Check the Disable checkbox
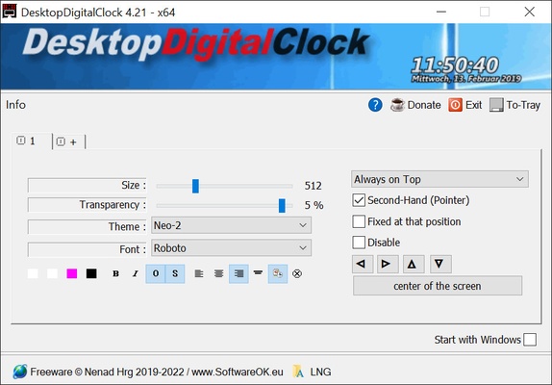The height and width of the screenshot is (385, 552). (359, 243)
